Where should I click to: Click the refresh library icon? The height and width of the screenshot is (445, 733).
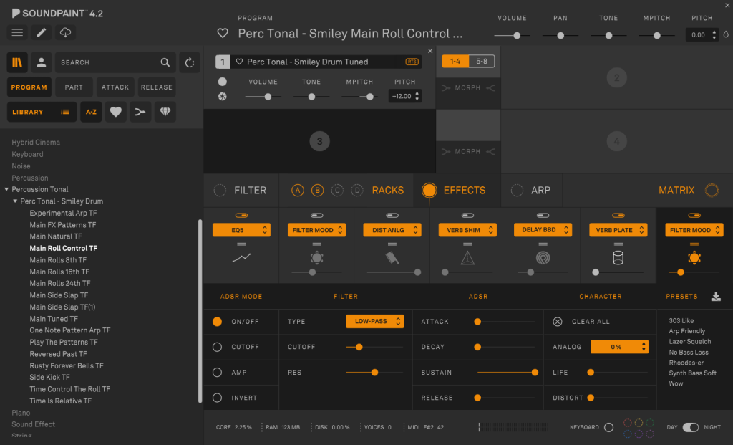tap(189, 62)
